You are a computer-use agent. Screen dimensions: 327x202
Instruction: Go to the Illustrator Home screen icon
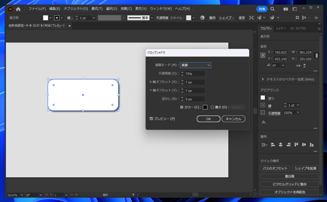point(18,9)
